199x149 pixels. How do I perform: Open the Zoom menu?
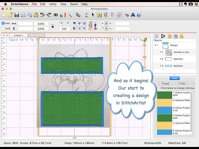coord(74,4)
